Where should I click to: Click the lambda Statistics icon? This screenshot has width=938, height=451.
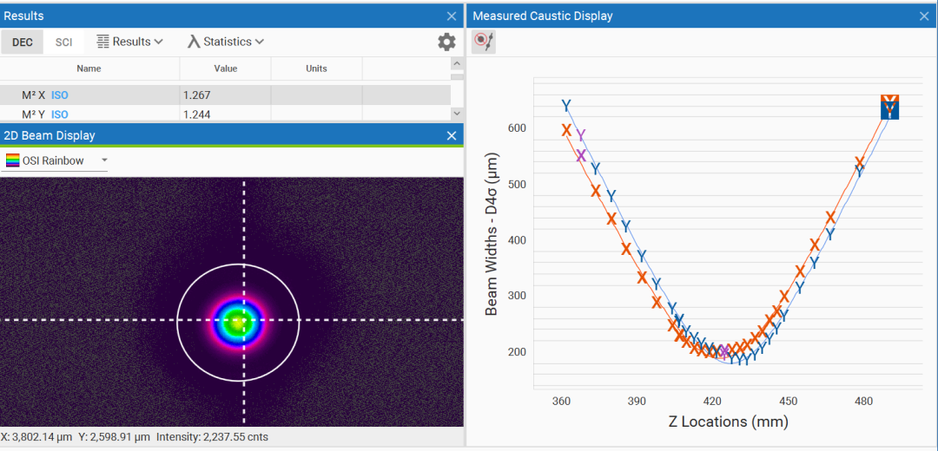(194, 42)
